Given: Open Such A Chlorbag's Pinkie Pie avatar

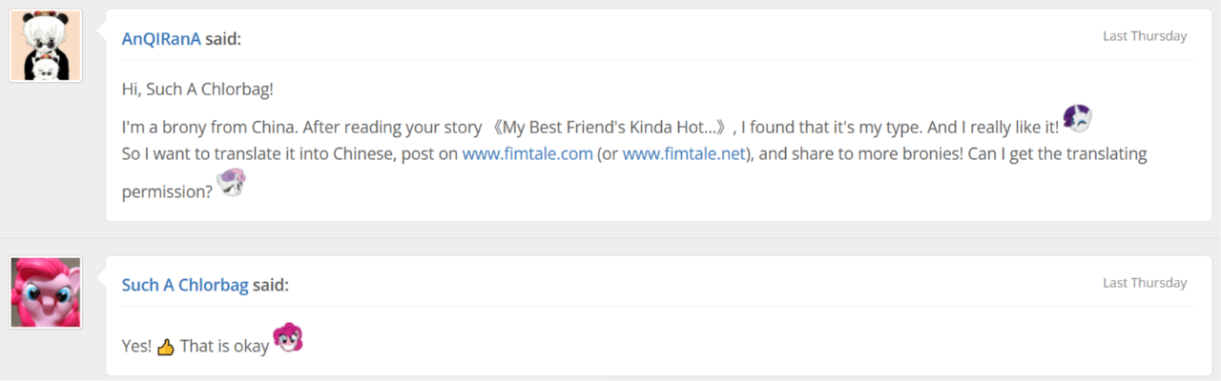Looking at the screenshot, I should [46, 292].
